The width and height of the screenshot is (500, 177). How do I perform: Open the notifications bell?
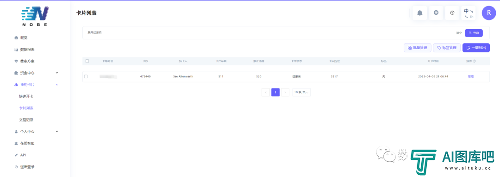(x=419, y=13)
